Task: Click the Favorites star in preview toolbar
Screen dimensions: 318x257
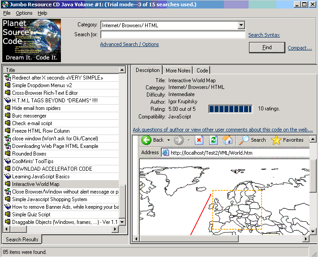Action: pos(276,140)
